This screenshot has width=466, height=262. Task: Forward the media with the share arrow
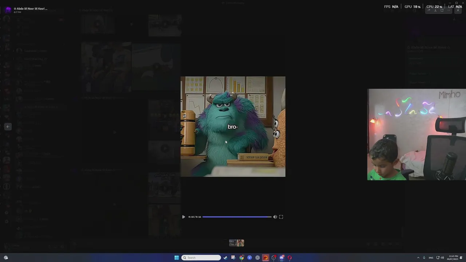[429, 10]
